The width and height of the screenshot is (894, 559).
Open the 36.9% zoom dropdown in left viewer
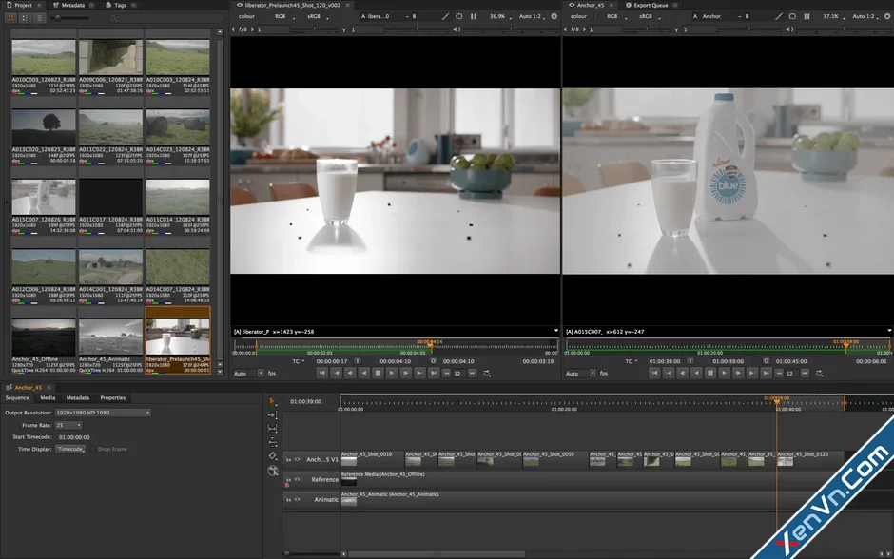[x=500, y=16]
